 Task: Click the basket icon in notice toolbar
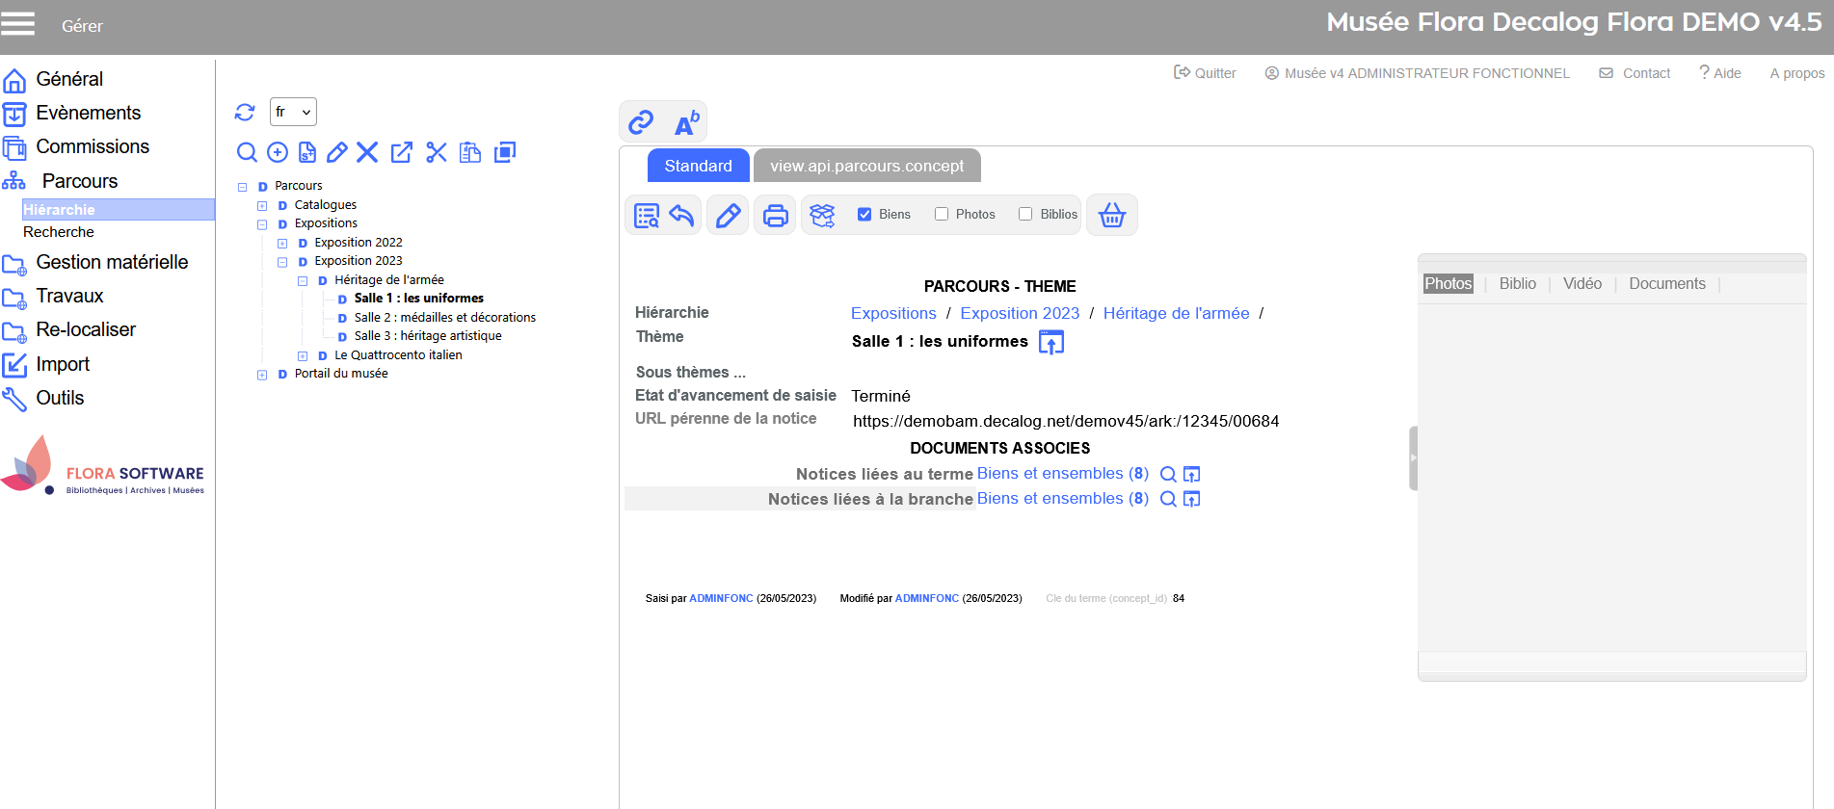pyautogui.click(x=1111, y=215)
